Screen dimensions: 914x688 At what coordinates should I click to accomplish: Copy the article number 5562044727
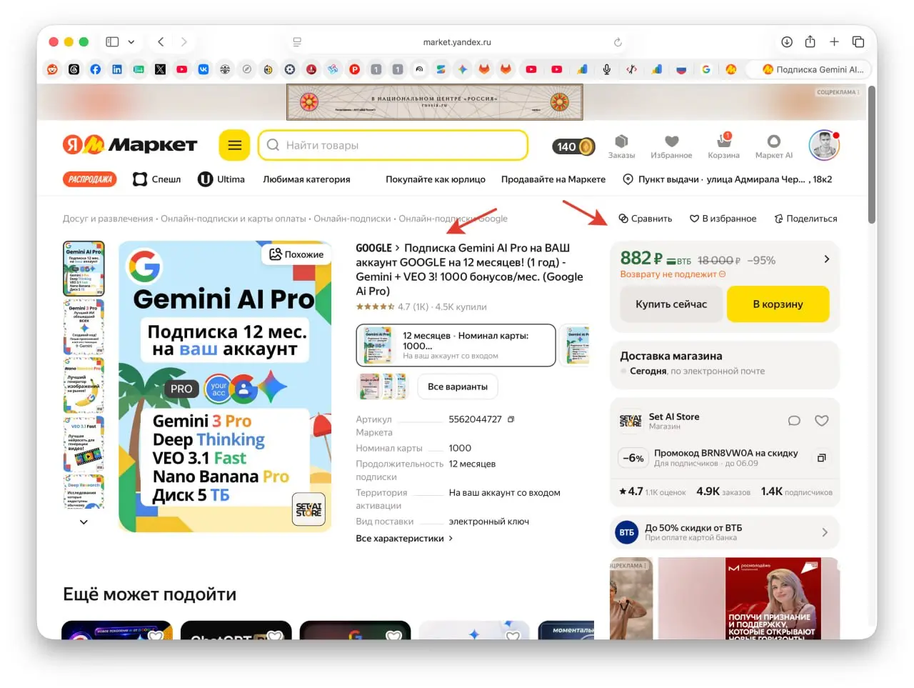tap(511, 419)
